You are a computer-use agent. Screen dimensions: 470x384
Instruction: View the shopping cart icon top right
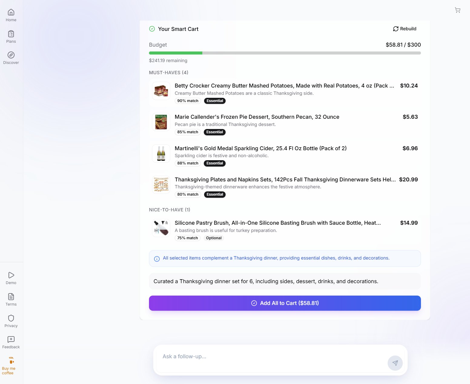click(x=458, y=10)
